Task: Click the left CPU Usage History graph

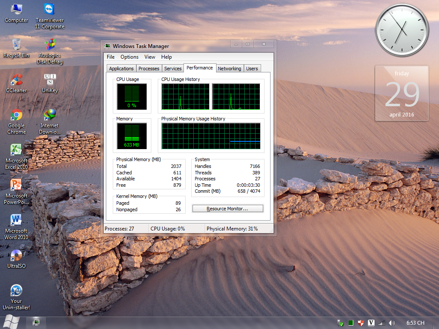Action: pyautogui.click(x=185, y=96)
